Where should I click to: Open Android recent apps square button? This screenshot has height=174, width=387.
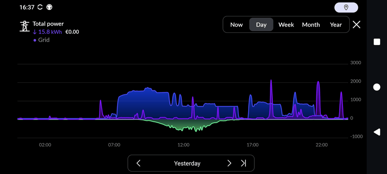tap(377, 42)
